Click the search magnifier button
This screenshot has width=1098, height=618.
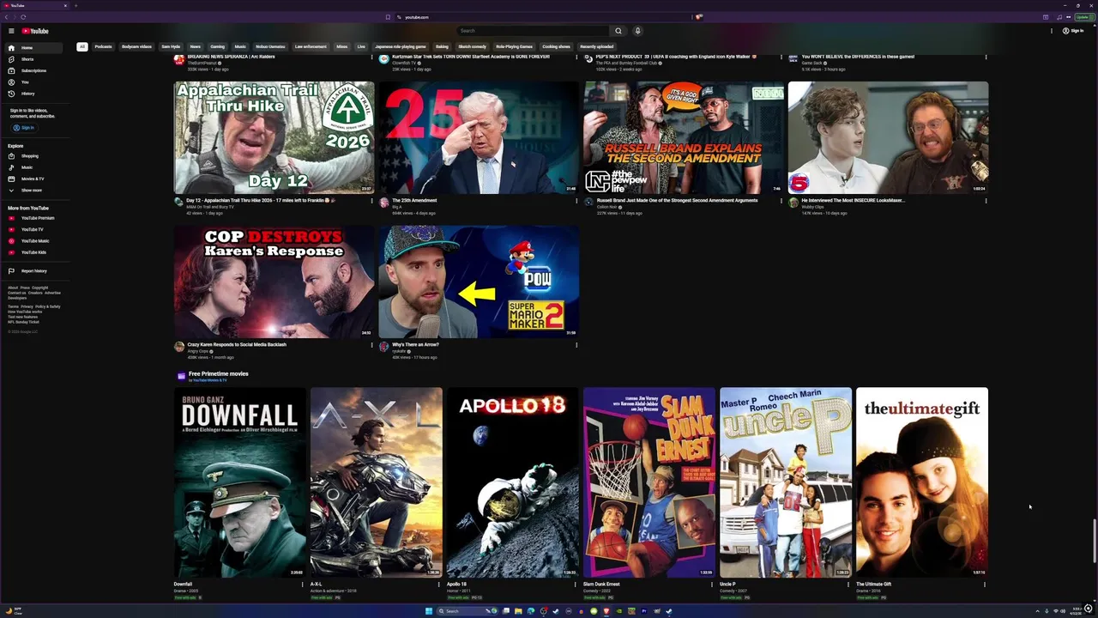[x=618, y=31]
